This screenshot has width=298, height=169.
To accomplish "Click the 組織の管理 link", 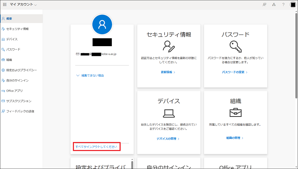I will (x=235, y=138).
